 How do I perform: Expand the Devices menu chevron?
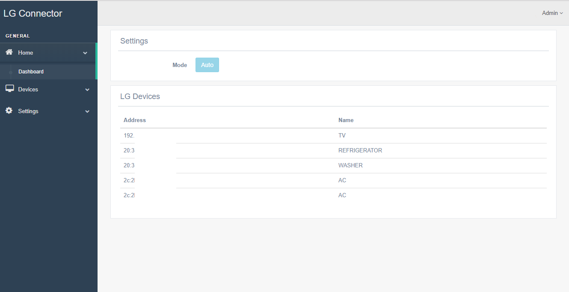pos(87,90)
